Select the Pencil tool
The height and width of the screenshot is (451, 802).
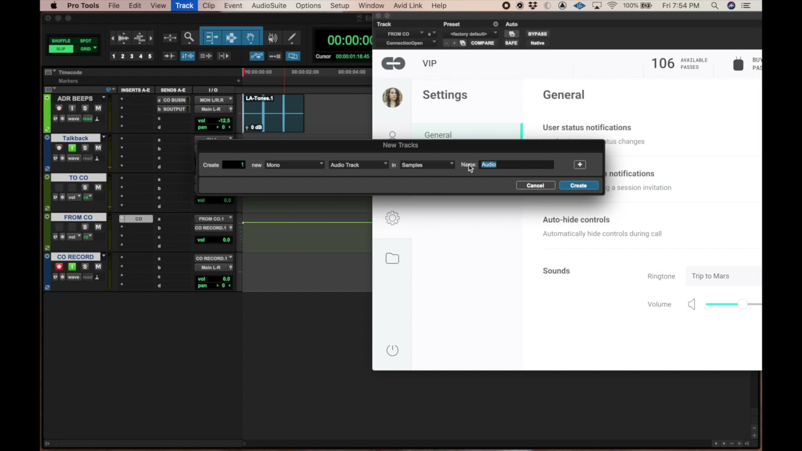coord(291,38)
